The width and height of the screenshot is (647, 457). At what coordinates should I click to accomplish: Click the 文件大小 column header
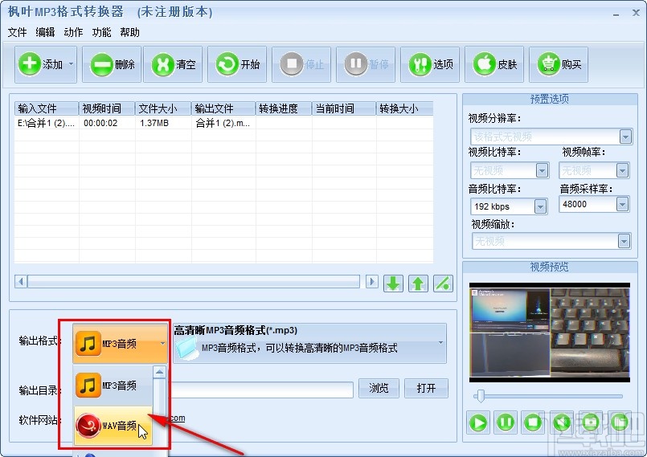tap(163, 108)
